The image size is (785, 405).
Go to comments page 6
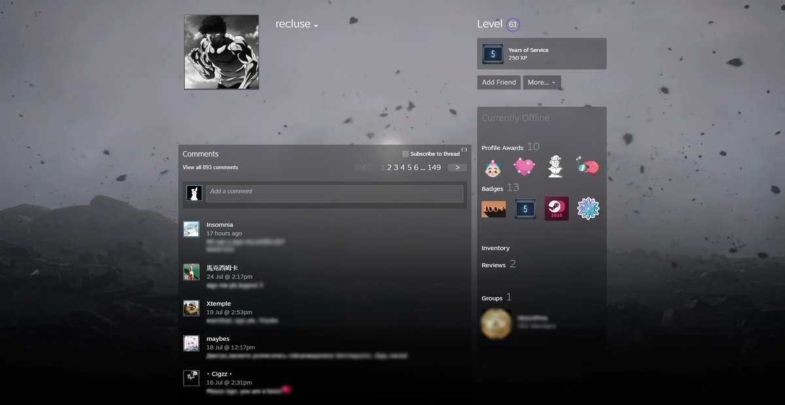point(416,167)
